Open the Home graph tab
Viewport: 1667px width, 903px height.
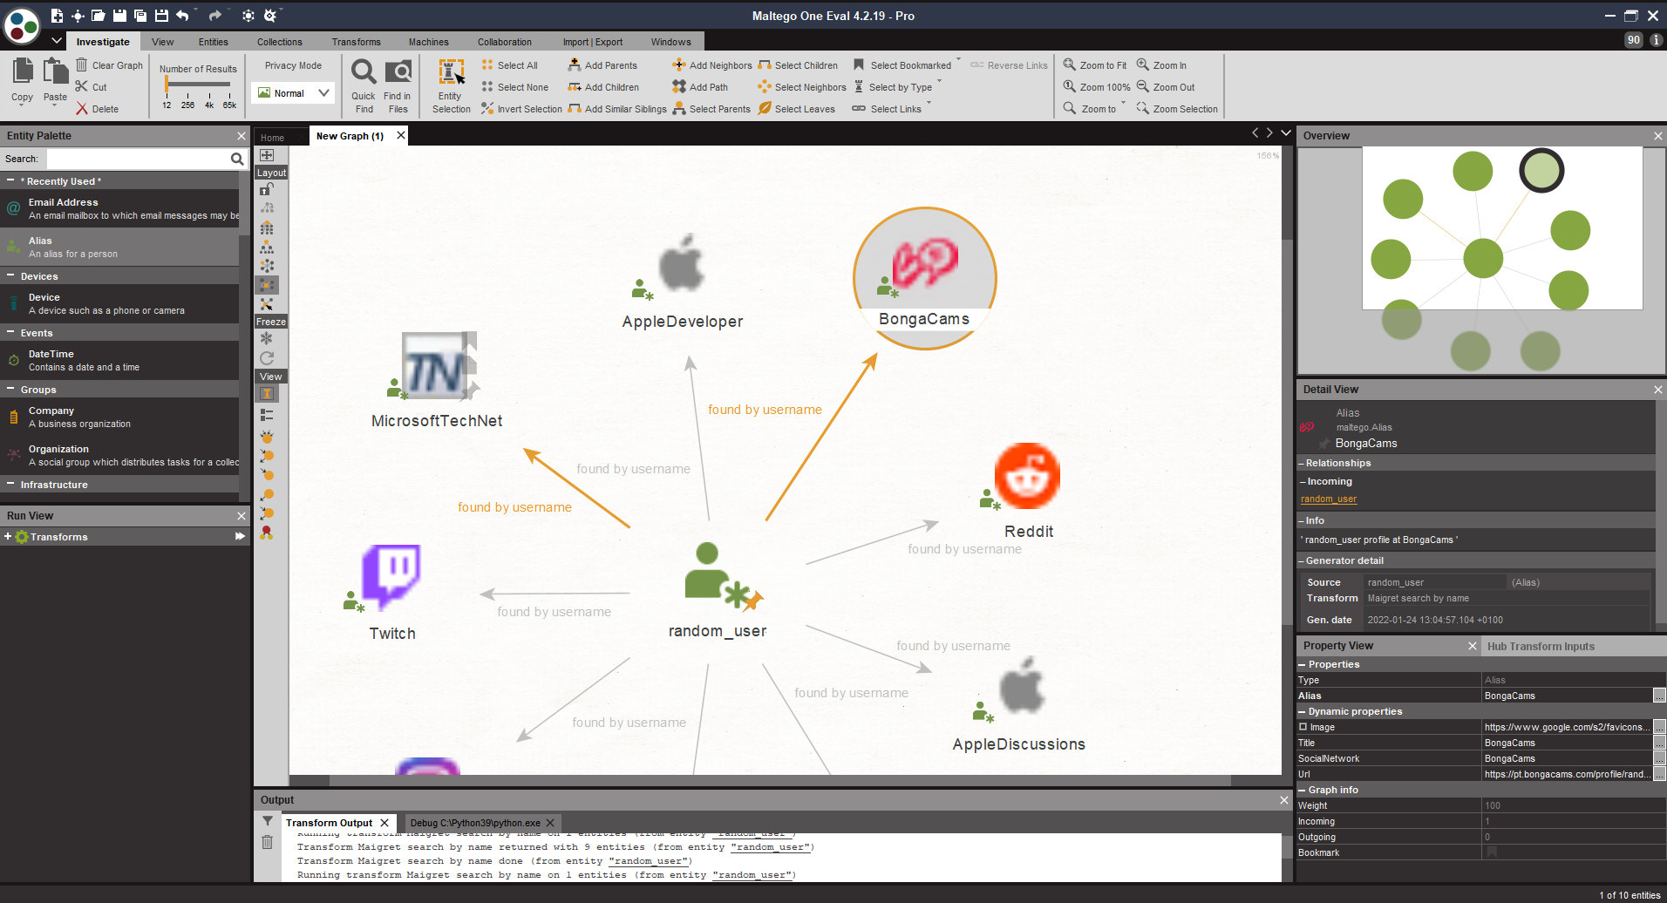pos(272,138)
